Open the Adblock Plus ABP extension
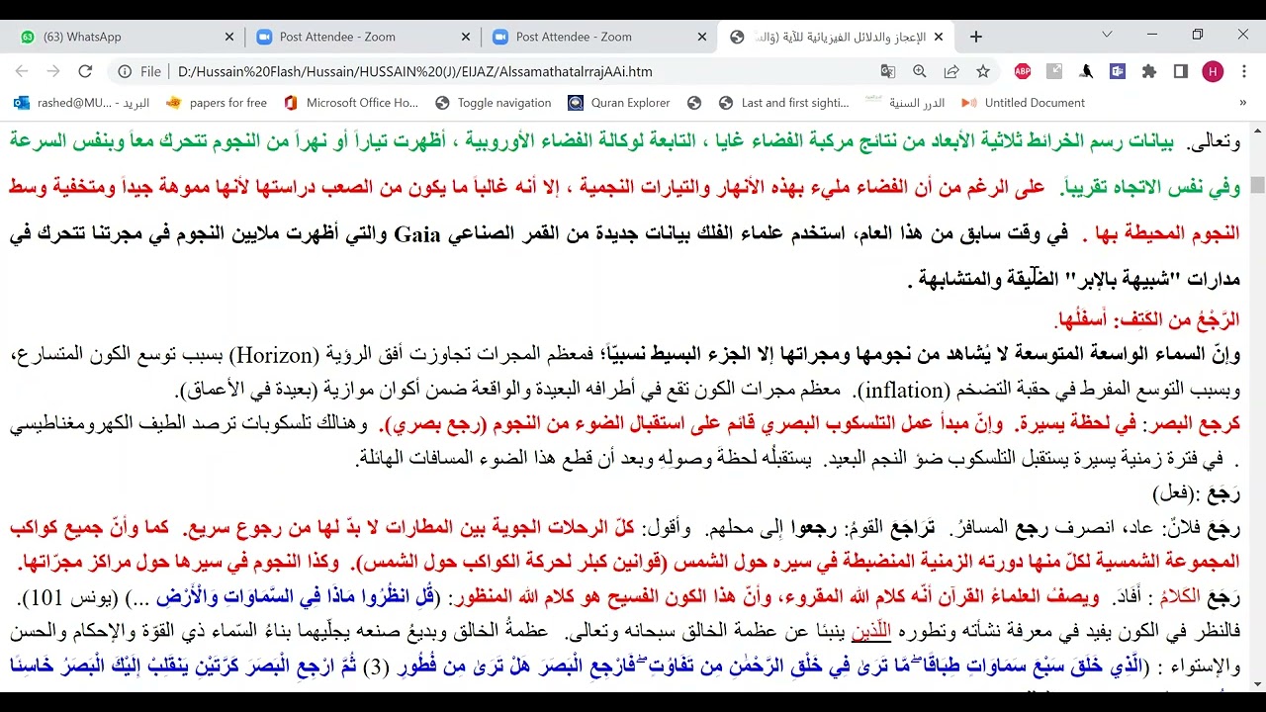The height and width of the screenshot is (712, 1266). coord(1023,71)
